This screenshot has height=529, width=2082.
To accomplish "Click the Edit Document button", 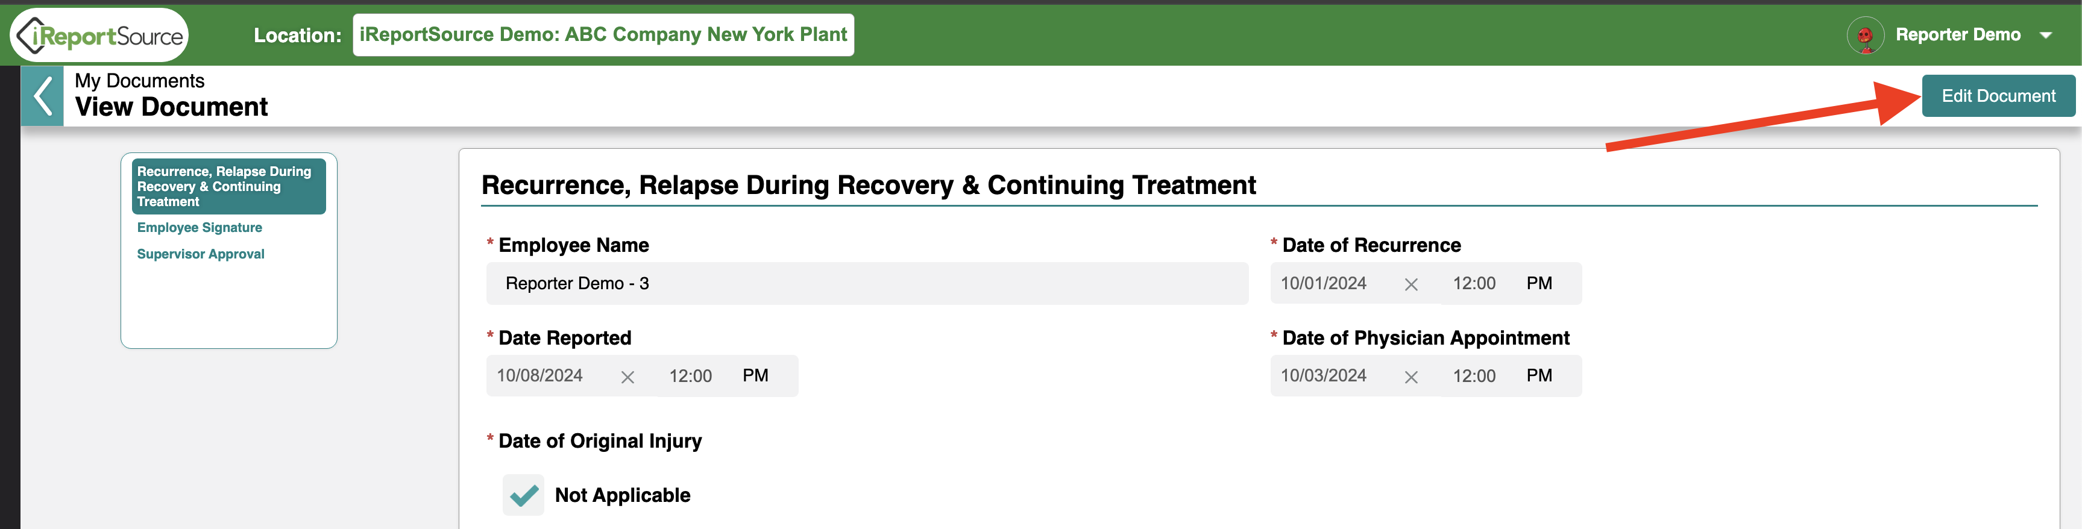I will click(1998, 96).
